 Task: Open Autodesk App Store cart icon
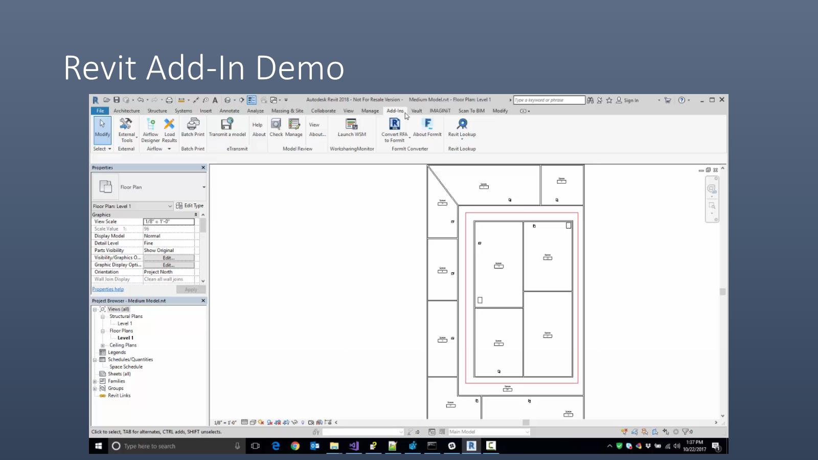pyautogui.click(x=668, y=100)
